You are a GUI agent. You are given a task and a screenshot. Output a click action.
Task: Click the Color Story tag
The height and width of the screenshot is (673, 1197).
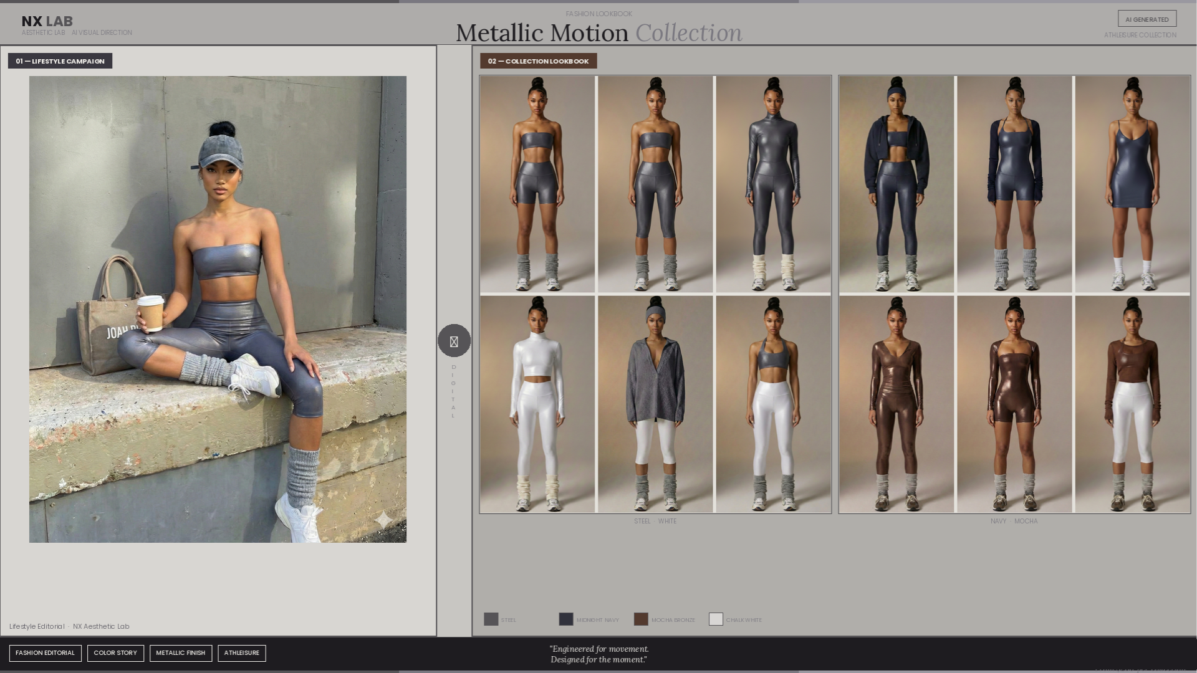pyautogui.click(x=115, y=653)
